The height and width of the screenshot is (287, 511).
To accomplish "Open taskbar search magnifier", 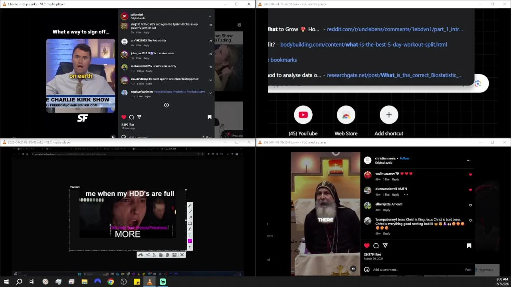I will click(x=19, y=282).
